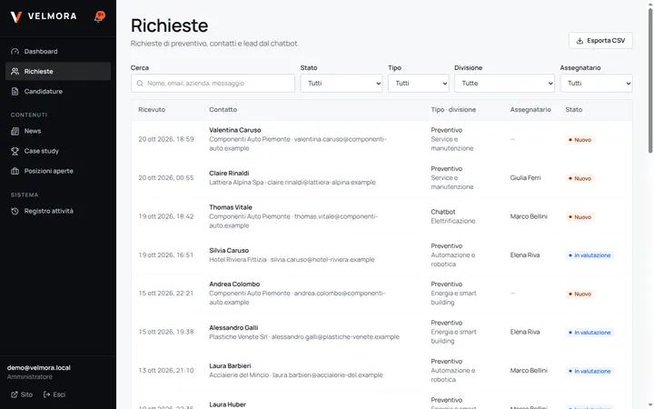Screen dimensions: 654x409
Task: Click the News newspaper icon
Action: tap(15, 131)
